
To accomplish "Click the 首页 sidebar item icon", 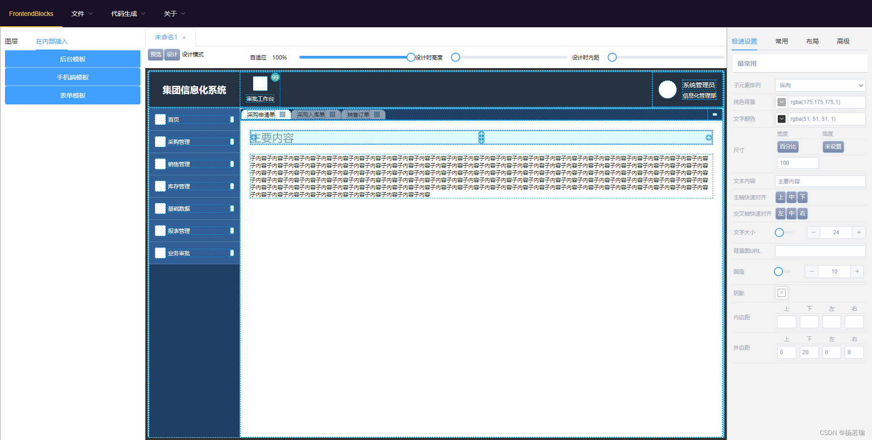I will tap(160, 119).
